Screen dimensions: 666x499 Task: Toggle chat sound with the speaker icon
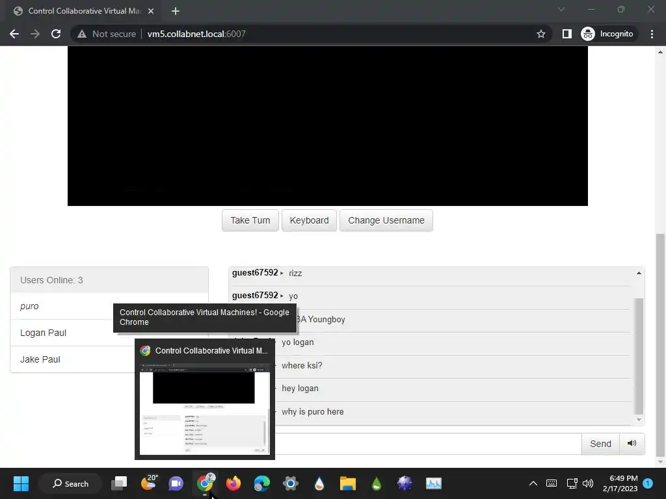[632, 443]
